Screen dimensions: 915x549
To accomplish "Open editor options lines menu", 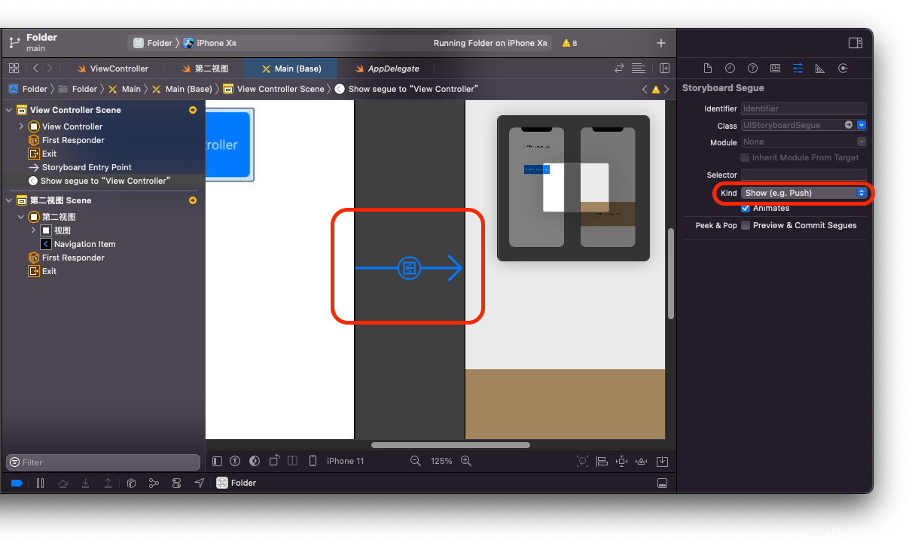I will tap(639, 68).
